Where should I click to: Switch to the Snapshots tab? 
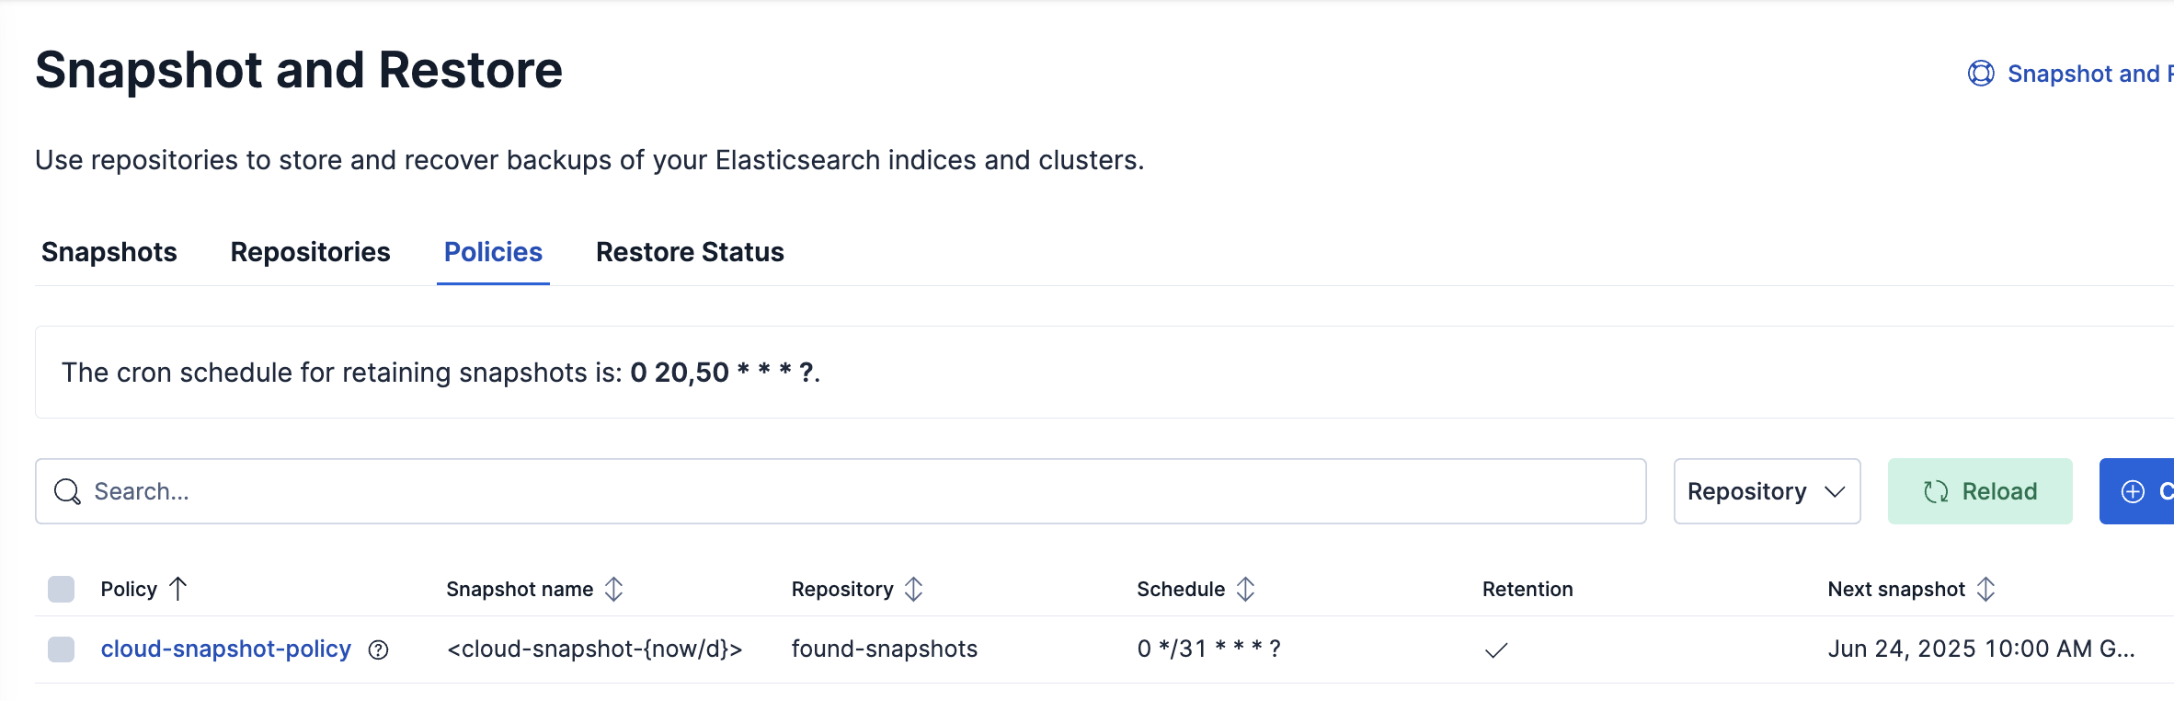(x=109, y=252)
